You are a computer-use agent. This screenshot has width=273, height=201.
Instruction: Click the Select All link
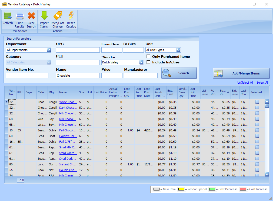pos(262,83)
